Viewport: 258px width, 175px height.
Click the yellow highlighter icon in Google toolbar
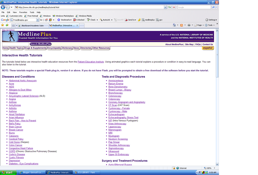coord(139,20)
